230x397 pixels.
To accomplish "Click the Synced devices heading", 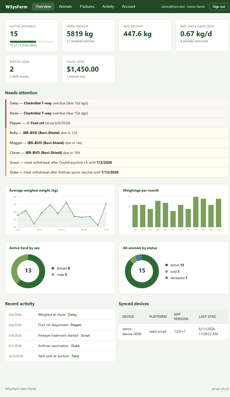I will point(134,304).
